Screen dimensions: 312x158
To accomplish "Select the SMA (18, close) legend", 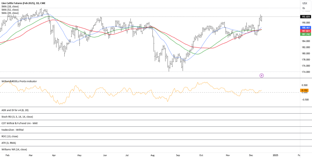I will click(x=10, y=6).
